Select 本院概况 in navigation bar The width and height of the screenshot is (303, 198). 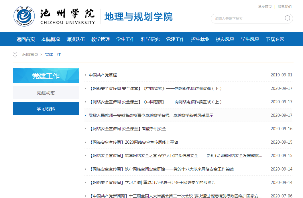pyautogui.click(x=51, y=39)
